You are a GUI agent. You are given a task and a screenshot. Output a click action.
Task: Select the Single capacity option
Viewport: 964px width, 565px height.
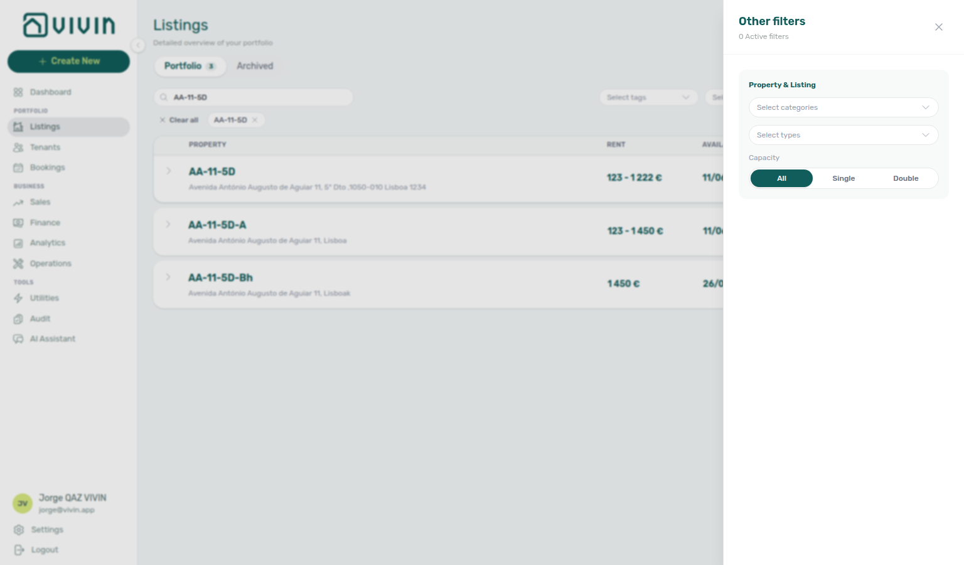(843, 178)
